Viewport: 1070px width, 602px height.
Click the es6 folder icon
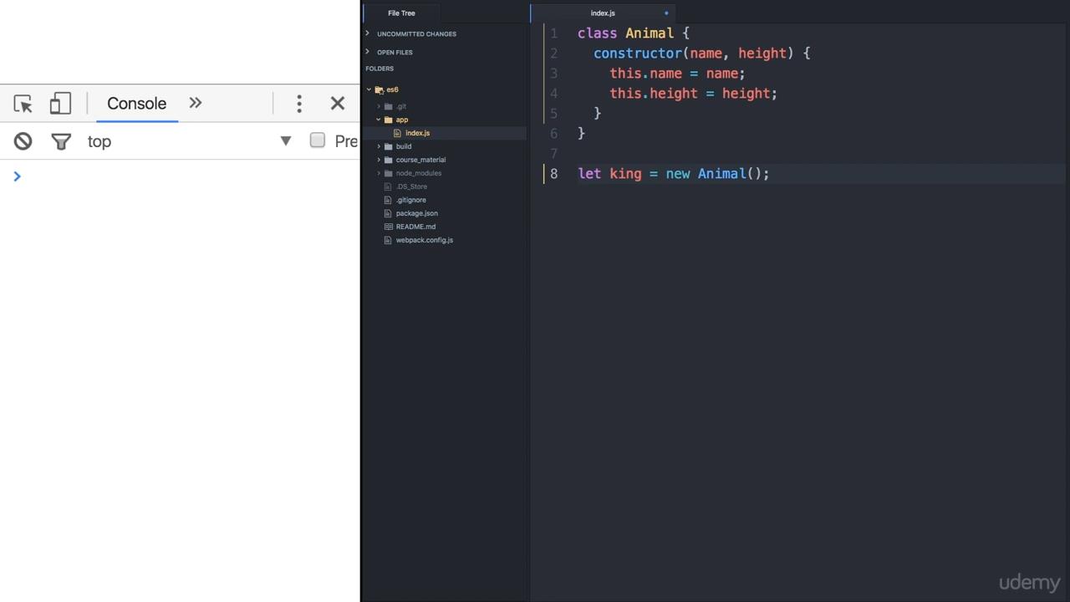click(x=380, y=89)
